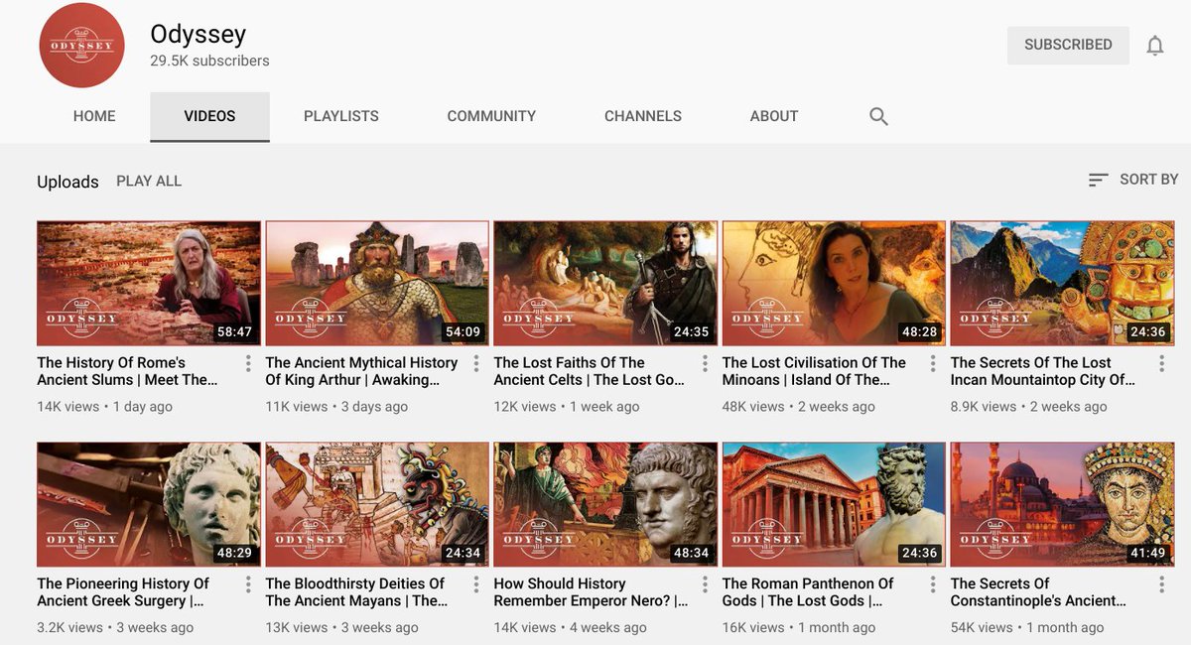Open options menu for Minoans video
Screen dimensions: 1191x645
coord(933,363)
